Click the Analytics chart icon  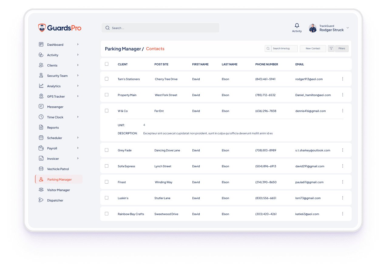(x=41, y=86)
